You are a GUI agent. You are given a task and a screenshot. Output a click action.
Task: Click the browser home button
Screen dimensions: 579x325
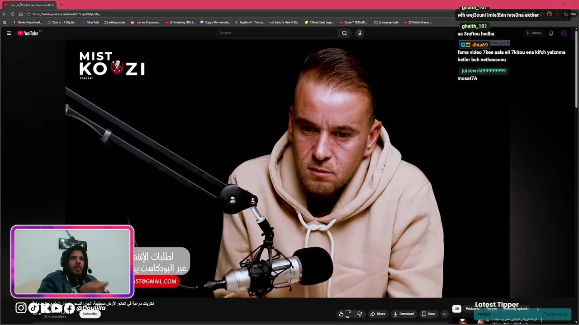tap(20, 14)
